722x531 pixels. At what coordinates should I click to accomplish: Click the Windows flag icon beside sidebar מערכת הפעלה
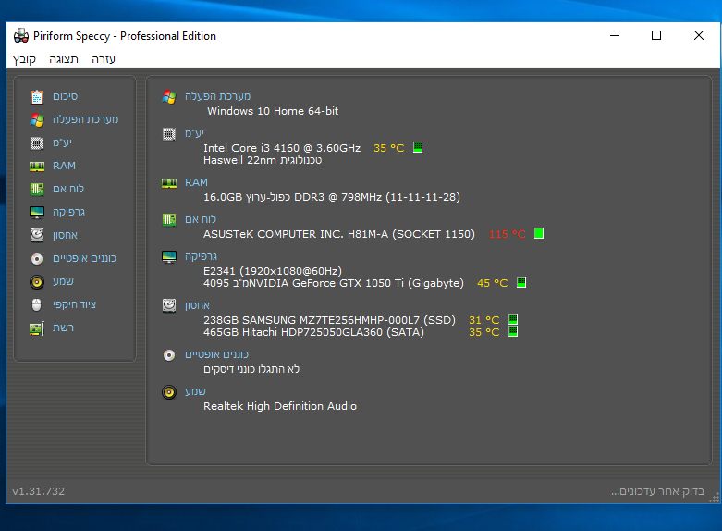click(x=37, y=120)
